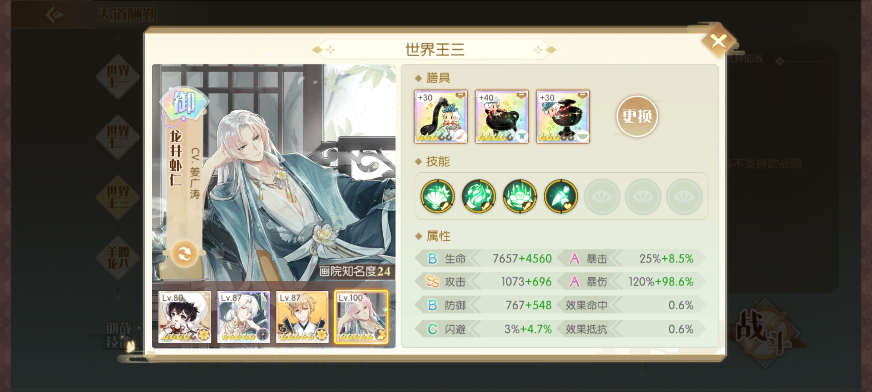Select the Lv.80 character thumbnail
This screenshot has width=872, height=392.
(x=185, y=317)
